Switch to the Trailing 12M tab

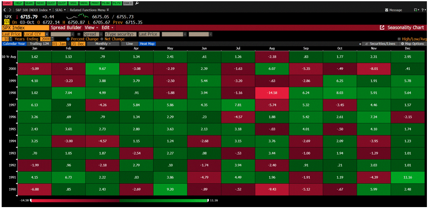pos(39,44)
